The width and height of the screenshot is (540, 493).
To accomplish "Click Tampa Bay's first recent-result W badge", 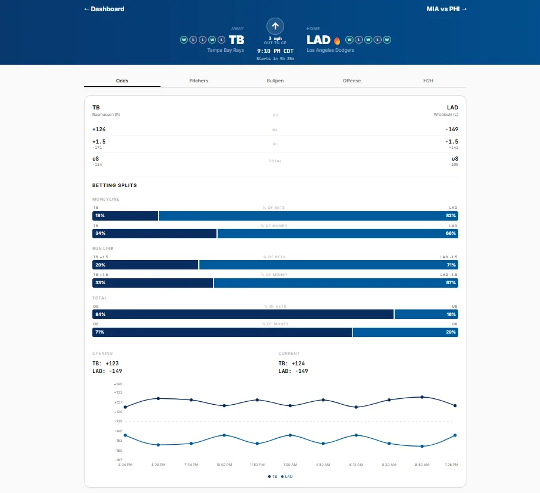I will tap(184, 40).
